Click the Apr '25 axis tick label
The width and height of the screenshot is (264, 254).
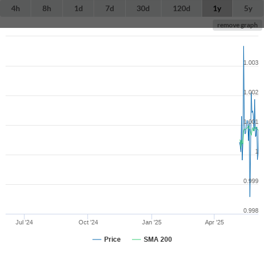214,222
